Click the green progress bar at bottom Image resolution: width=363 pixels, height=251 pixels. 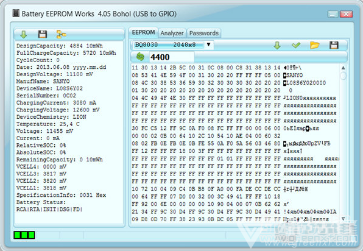[24, 235]
